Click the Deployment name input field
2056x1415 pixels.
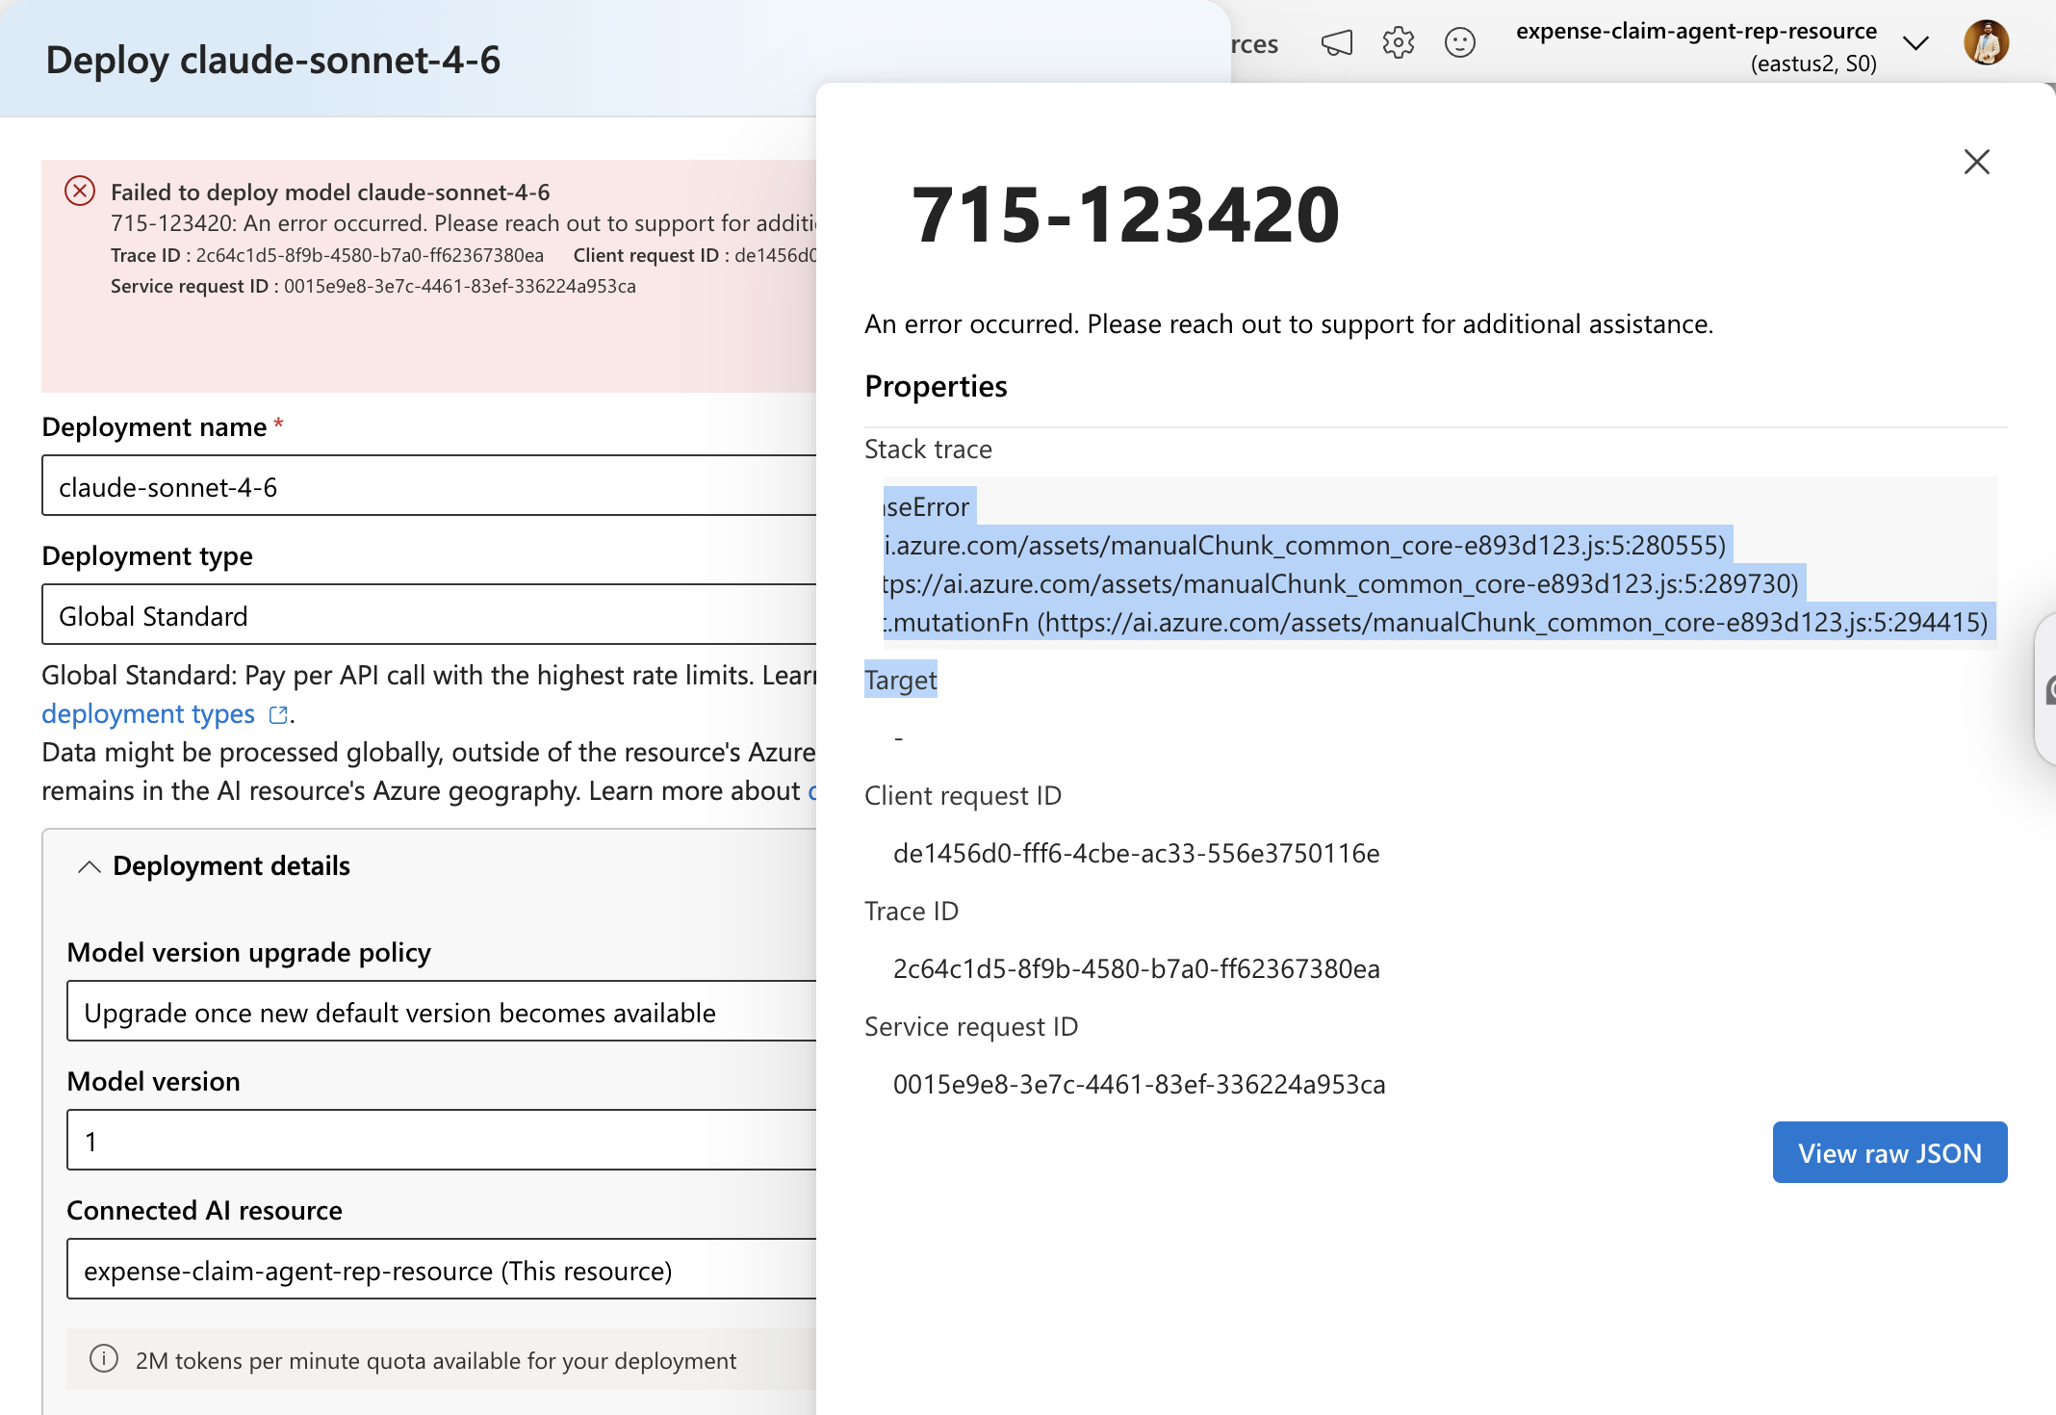[429, 485]
